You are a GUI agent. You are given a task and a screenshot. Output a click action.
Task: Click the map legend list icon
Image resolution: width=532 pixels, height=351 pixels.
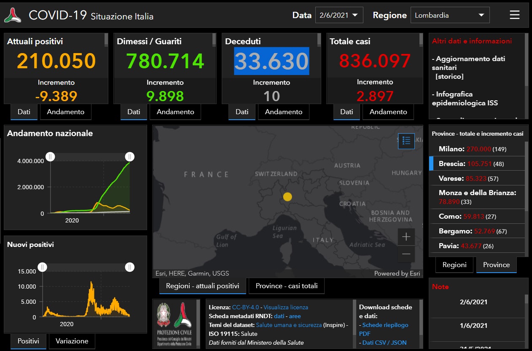pyautogui.click(x=406, y=141)
